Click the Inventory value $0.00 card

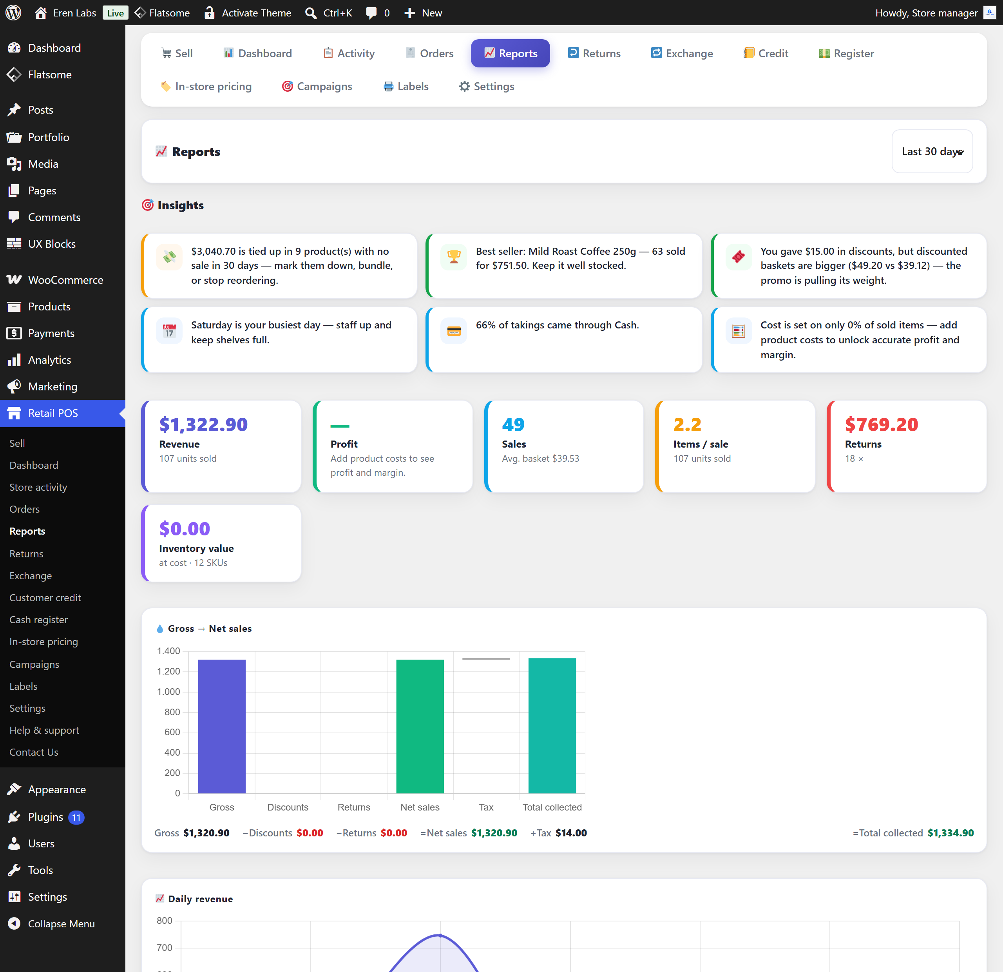pos(221,543)
